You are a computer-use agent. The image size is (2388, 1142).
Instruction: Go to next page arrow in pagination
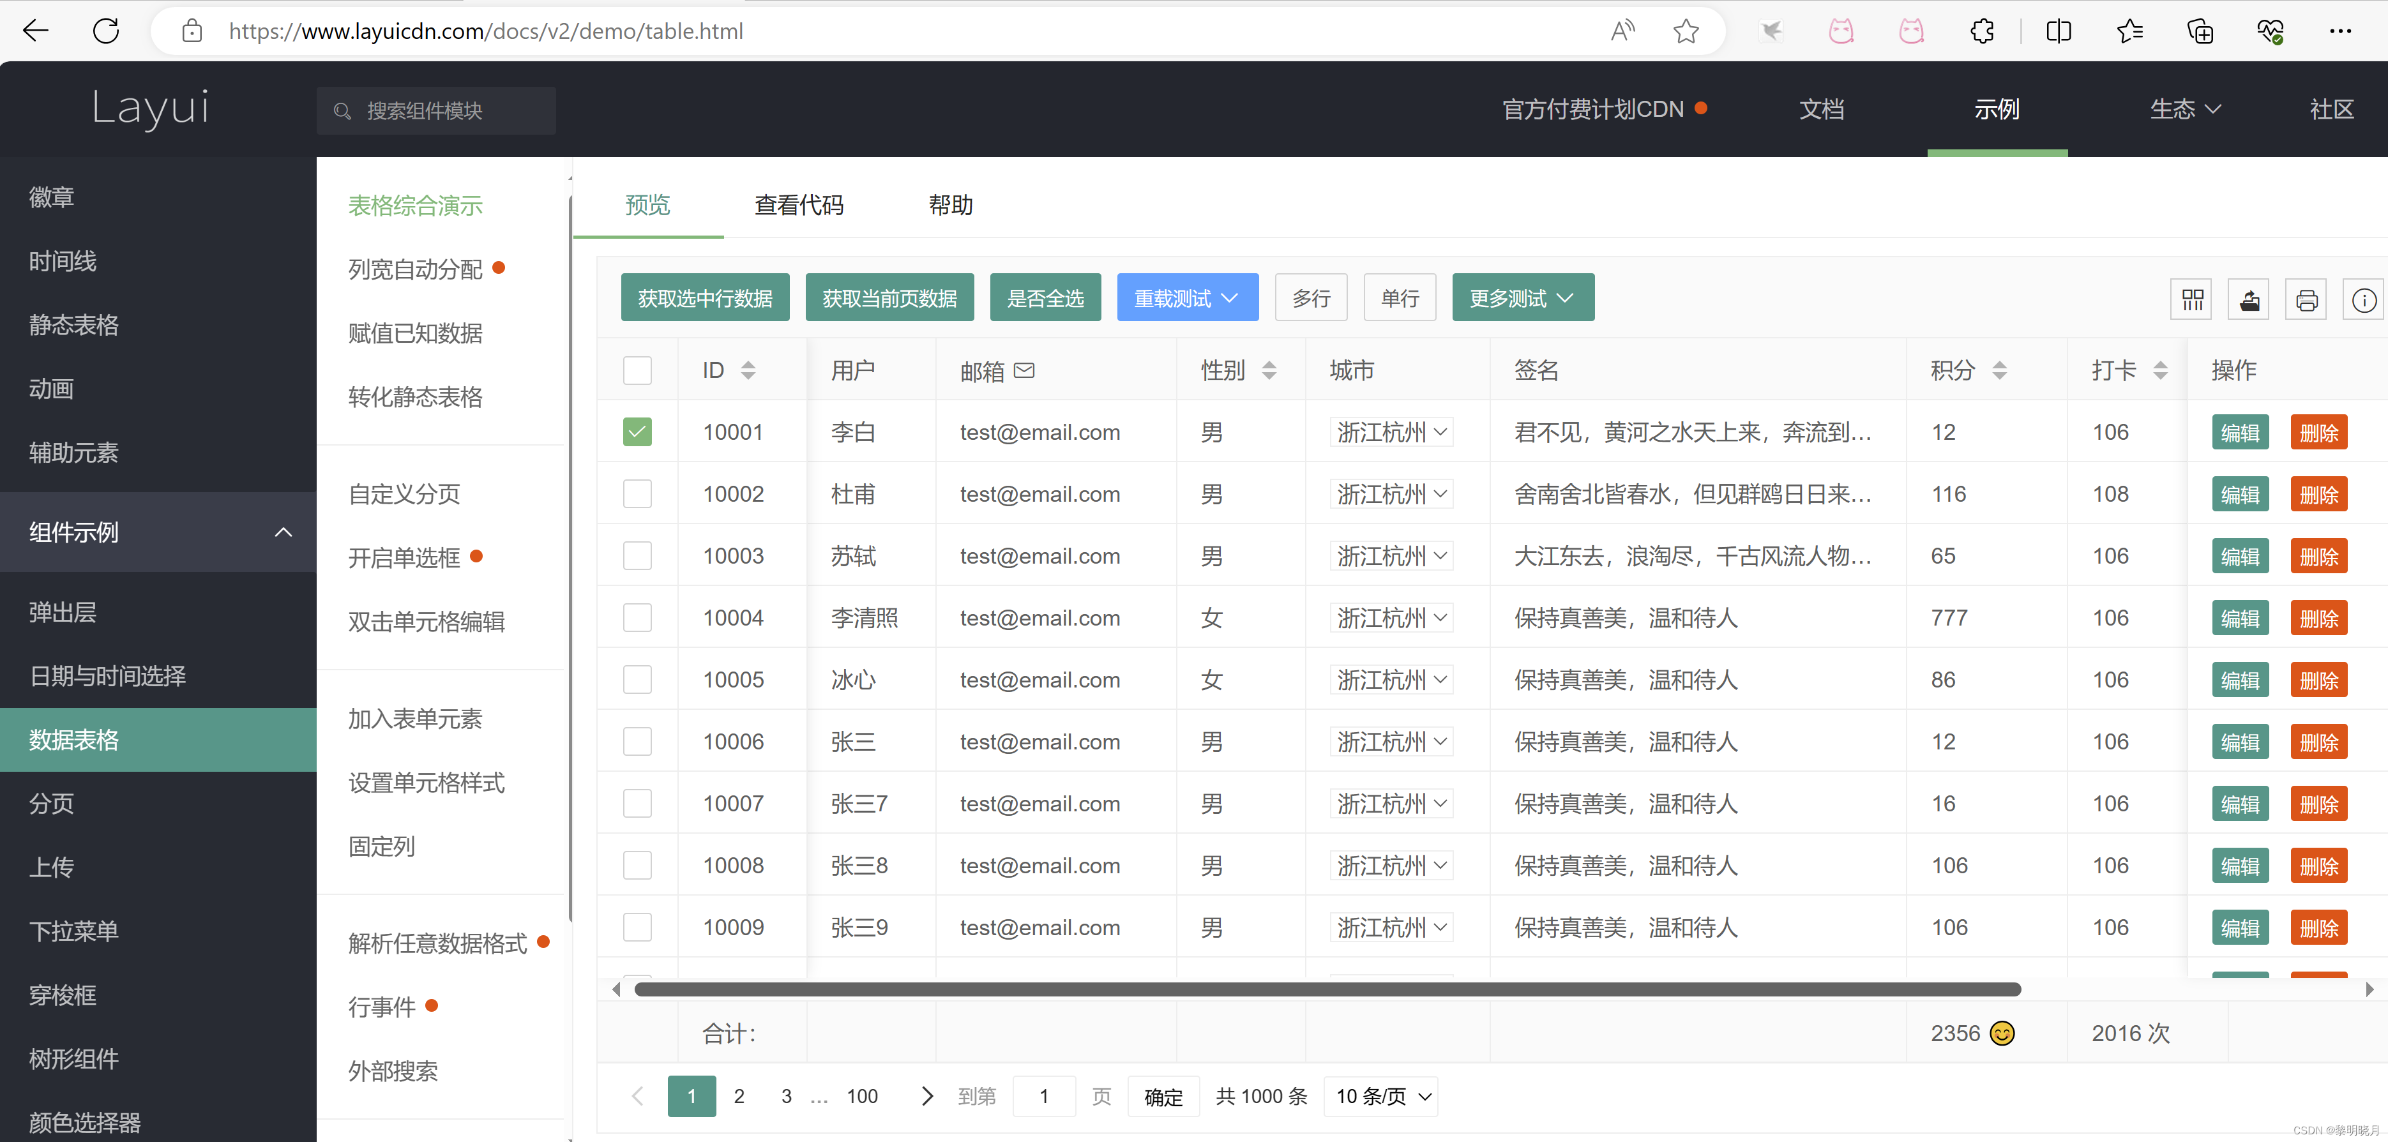click(926, 1095)
